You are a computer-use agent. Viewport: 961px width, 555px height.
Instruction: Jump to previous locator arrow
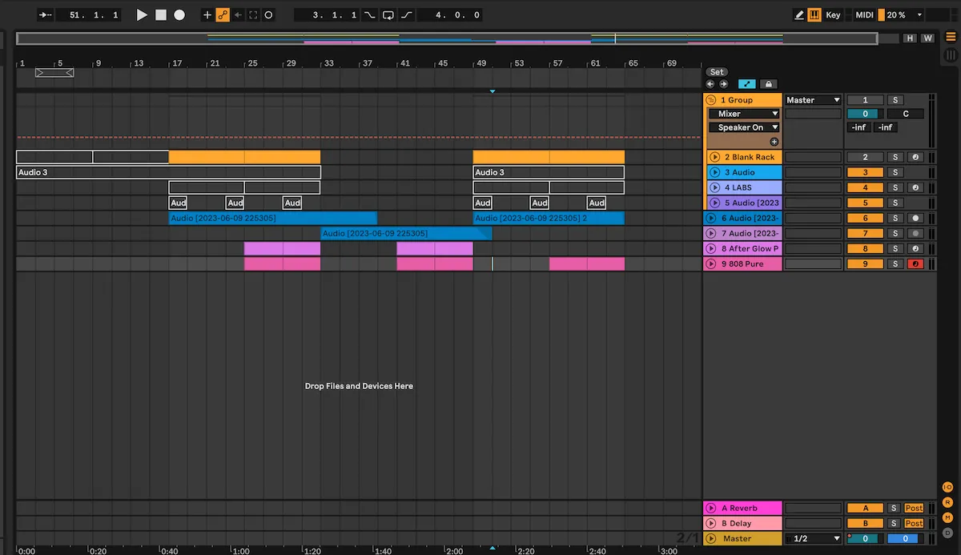710,84
